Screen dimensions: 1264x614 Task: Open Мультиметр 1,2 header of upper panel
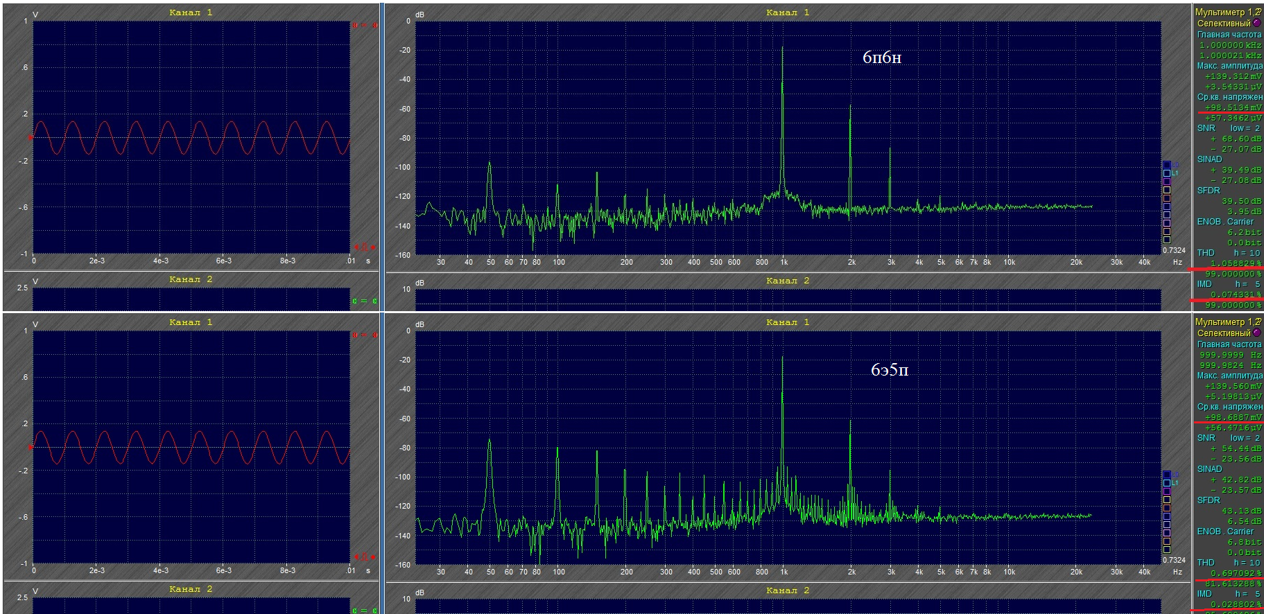click(x=1228, y=12)
